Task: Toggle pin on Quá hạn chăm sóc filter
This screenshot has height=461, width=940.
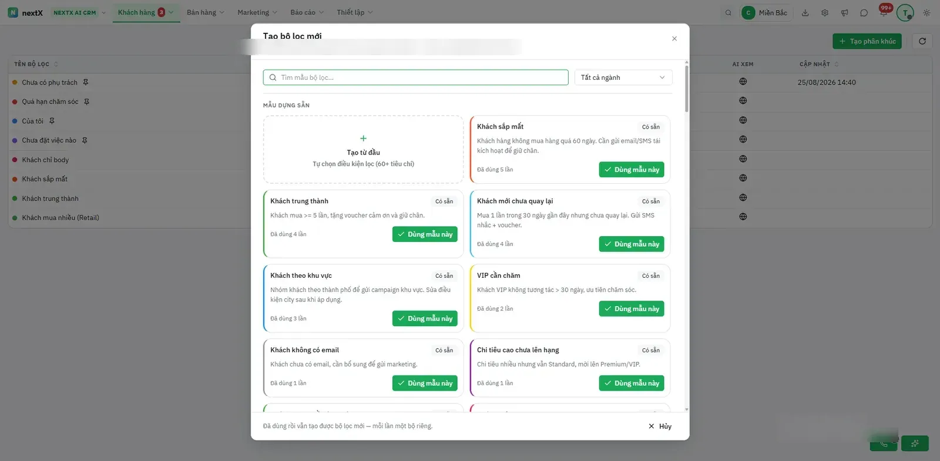Action: [x=86, y=102]
